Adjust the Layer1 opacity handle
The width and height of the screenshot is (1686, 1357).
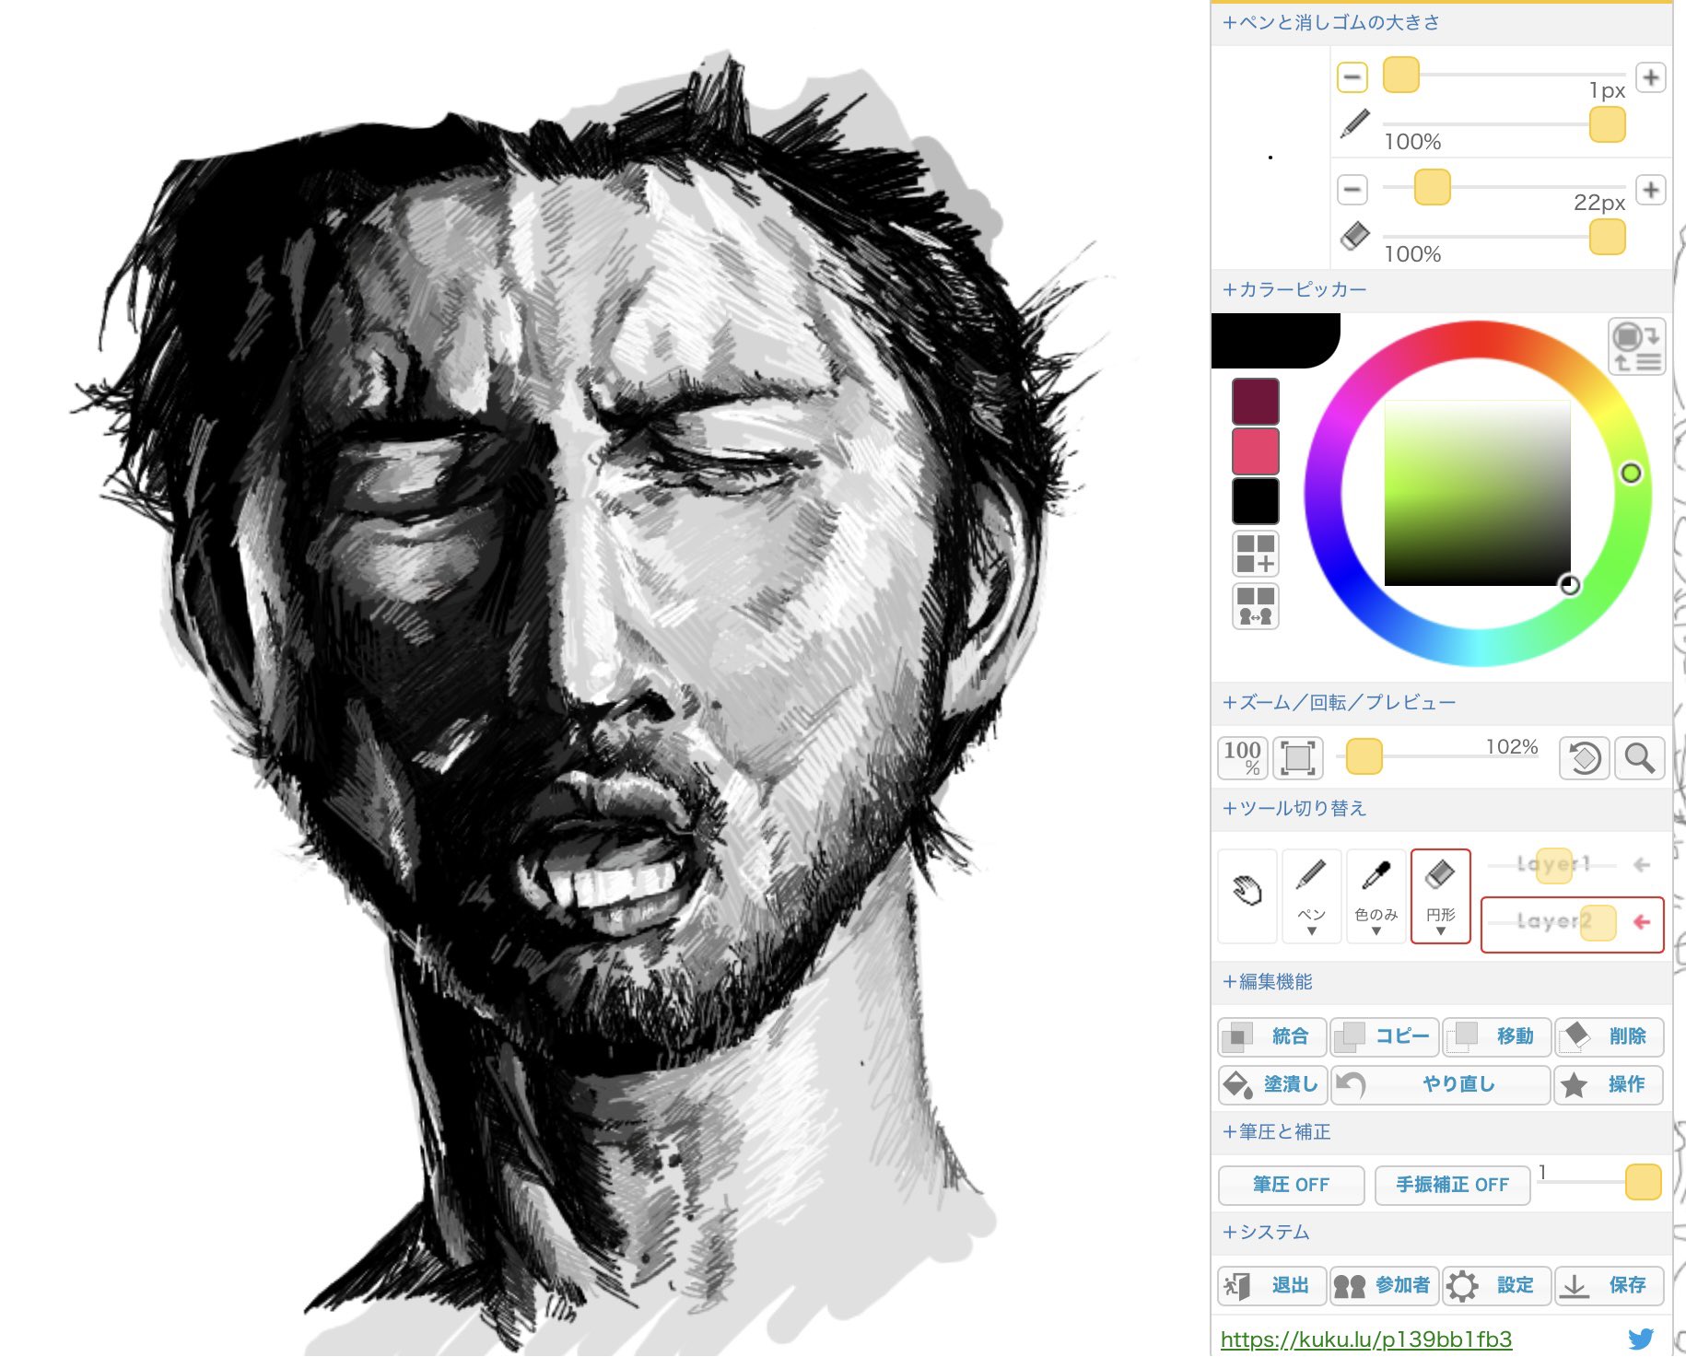[x=1554, y=865]
